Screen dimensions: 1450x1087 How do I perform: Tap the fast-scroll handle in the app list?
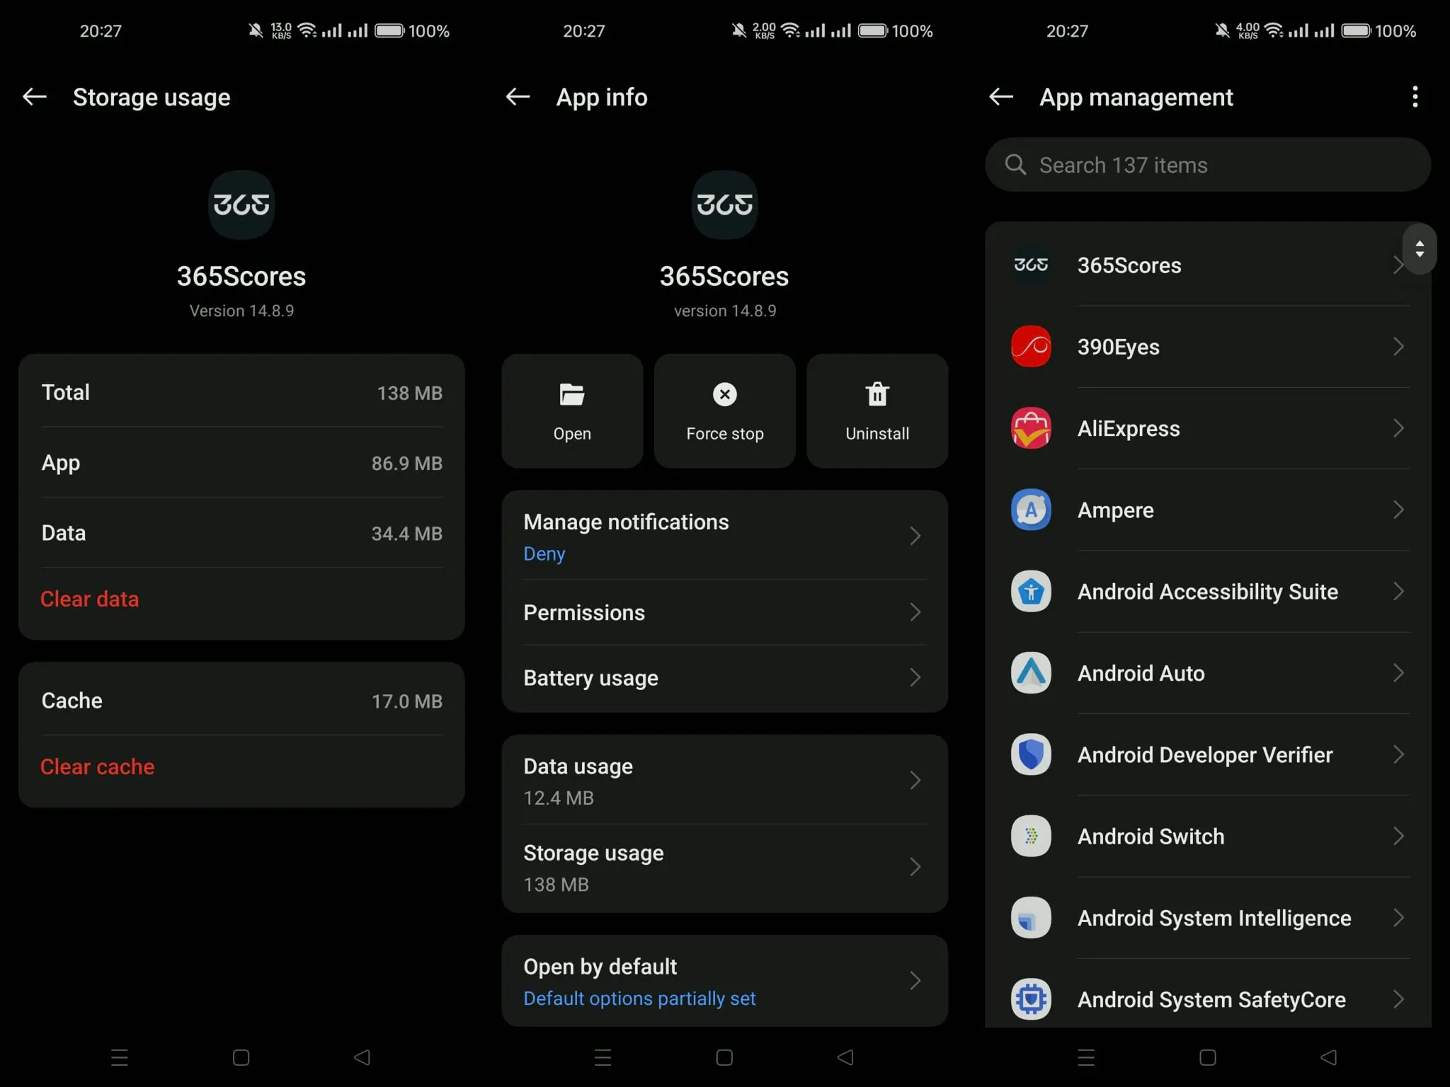1420,249
